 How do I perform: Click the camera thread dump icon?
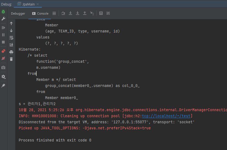[3, 67]
